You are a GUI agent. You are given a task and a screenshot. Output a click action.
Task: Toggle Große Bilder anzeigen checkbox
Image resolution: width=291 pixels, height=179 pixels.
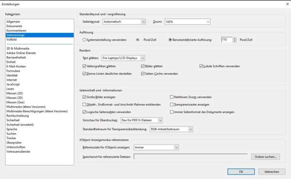[x=84, y=97]
